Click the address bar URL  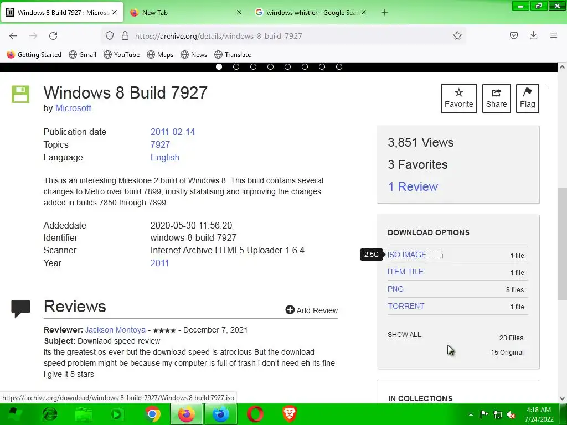218,36
